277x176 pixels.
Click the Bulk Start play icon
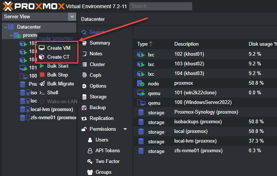click(42, 66)
